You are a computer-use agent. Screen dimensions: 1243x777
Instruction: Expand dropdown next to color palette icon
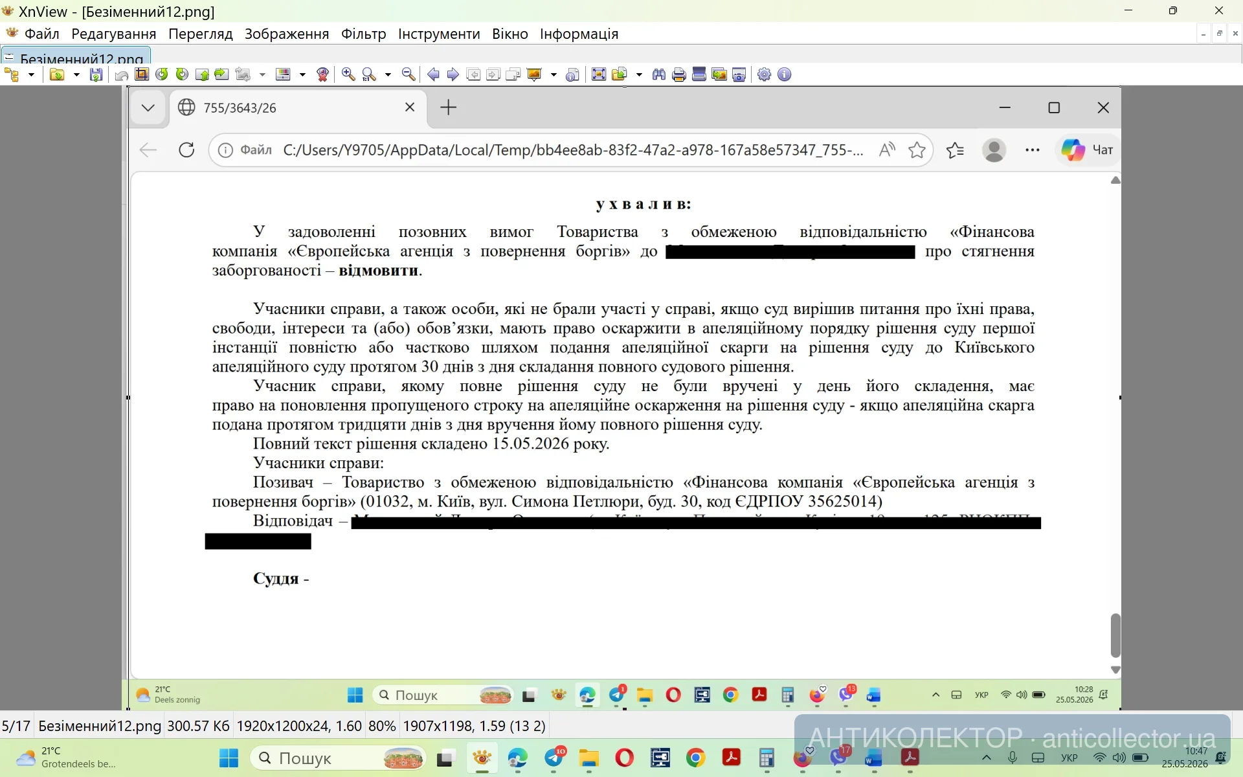(x=302, y=74)
